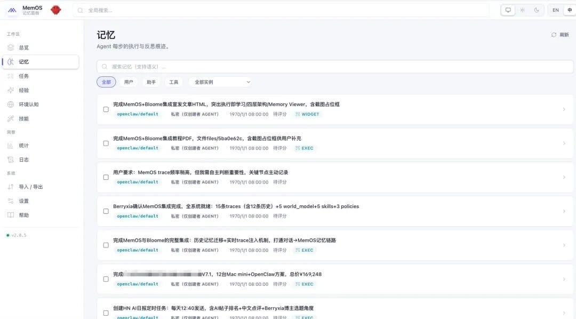The width and height of the screenshot is (576, 319).
Task: Switch to light theme sun icon
Action: (x=522, y=10)
